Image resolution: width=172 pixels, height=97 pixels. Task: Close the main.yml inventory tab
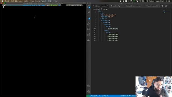tap(107, 6)
